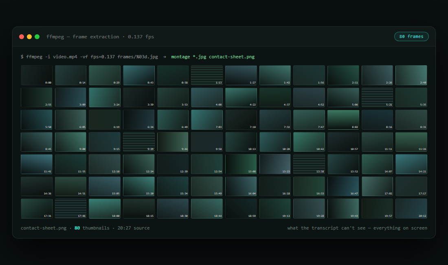
Task: Select the thumbnail stamped 4:22
Action: [x=241, y=97]
